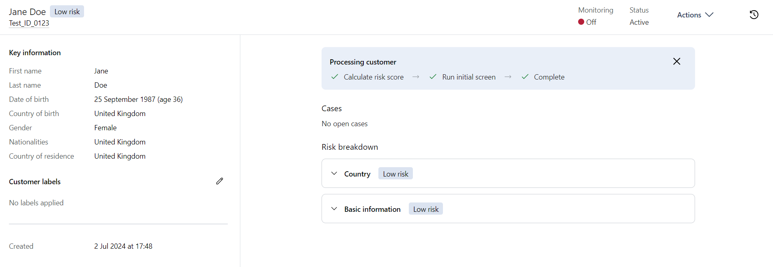This screenshot has width=773, height=267.
Task: Expand the Basic information chevron
Action: click(x=334, y=209)
